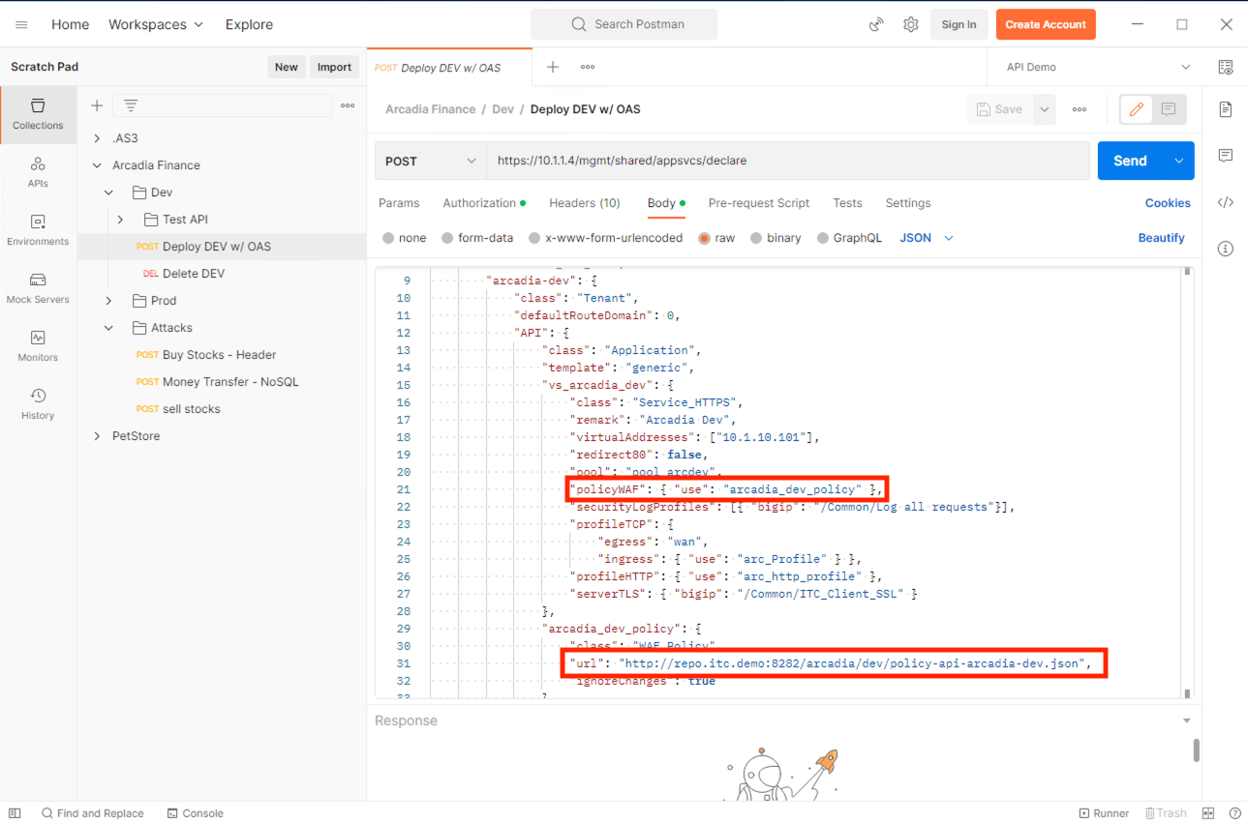This screenshot has width=1248, height=824.
Task: Switch to the pencil edit mode icon
Action: (1137, 109)
